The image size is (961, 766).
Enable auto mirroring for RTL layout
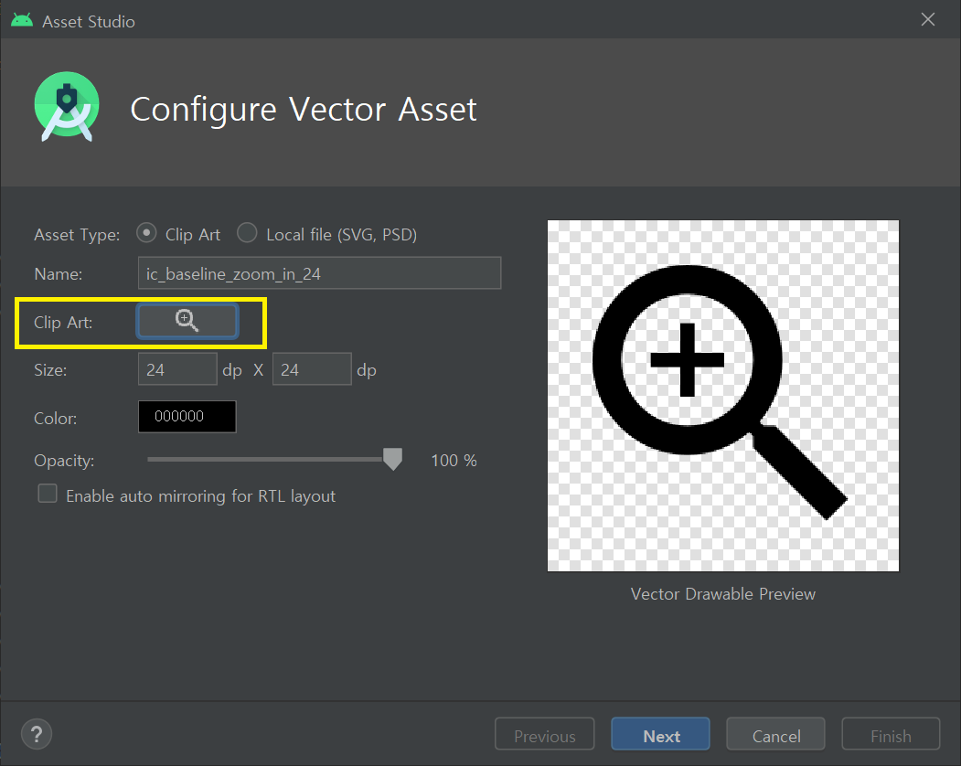point(48,495)
